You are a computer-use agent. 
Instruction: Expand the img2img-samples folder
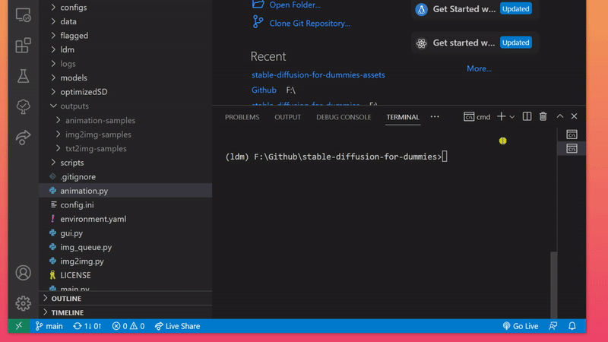coord(125,135)
